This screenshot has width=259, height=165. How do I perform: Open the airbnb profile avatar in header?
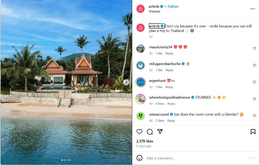[140, 9]
